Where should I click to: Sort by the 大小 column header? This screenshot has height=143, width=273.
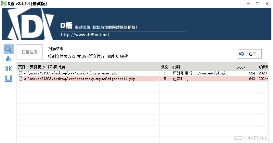[x=246, y=67]
